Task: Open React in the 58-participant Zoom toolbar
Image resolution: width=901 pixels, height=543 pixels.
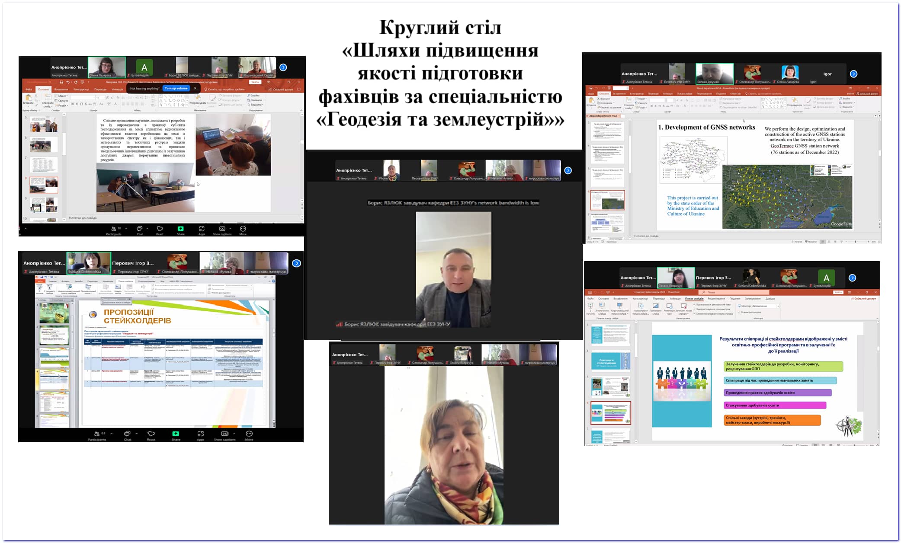Action: tap(160, 229)
